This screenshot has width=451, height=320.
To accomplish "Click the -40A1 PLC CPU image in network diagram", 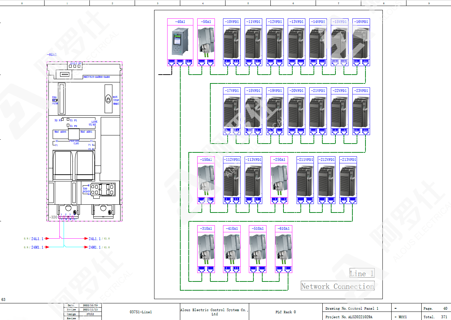I will point(180,42).
